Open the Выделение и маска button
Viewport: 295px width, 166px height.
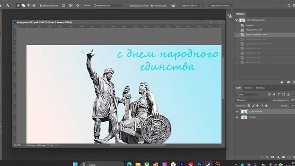[220, 6]
